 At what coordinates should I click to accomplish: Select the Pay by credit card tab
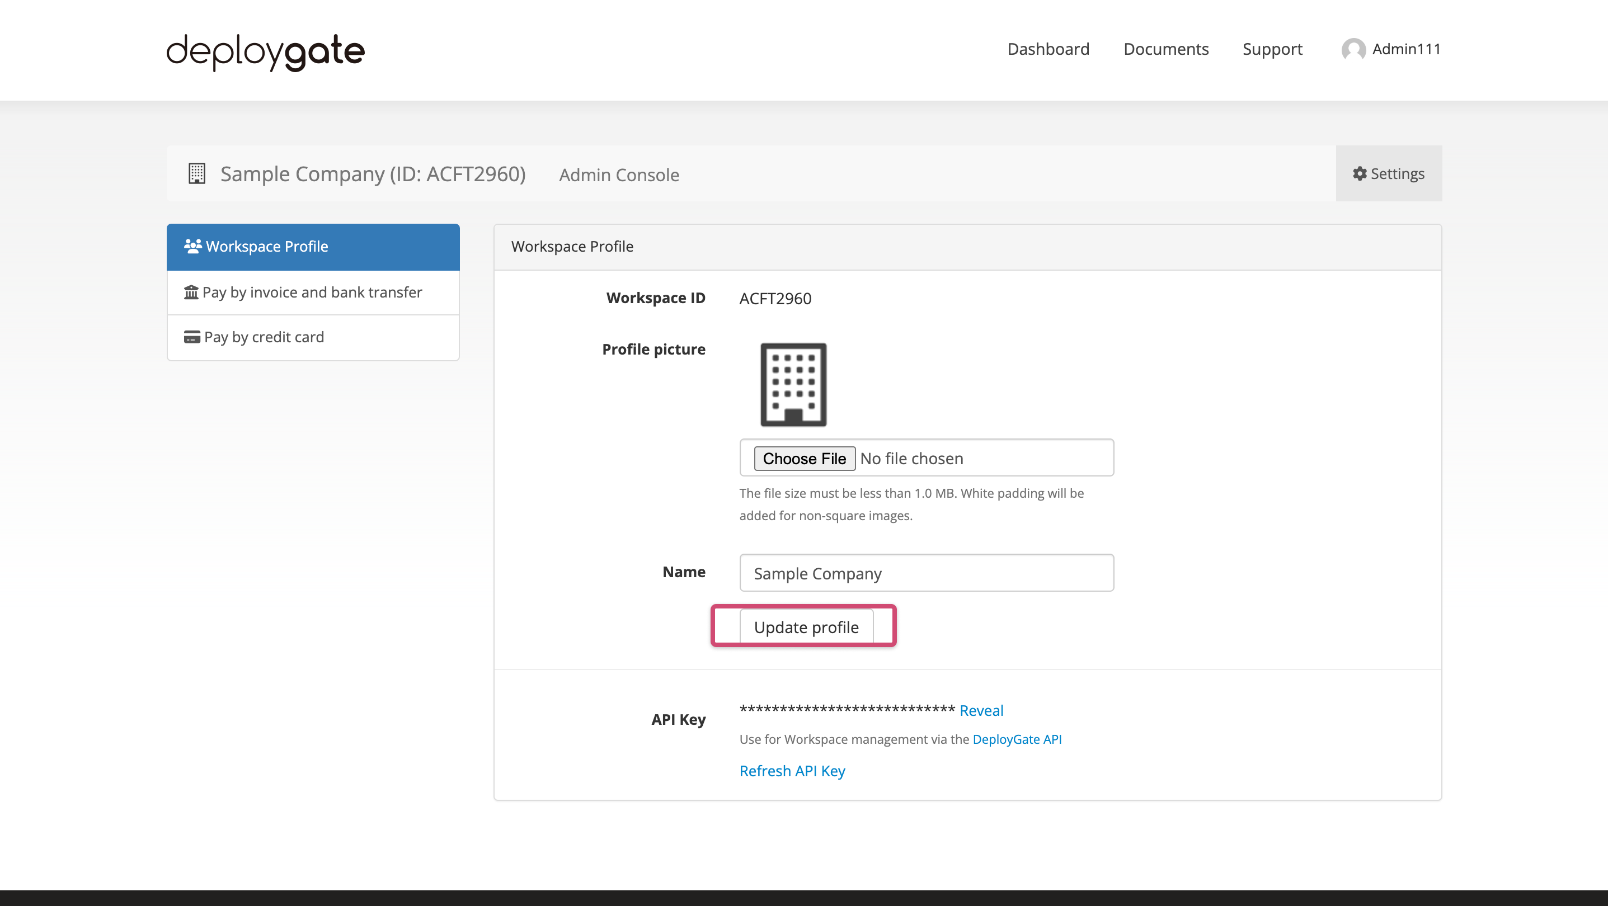314,337
